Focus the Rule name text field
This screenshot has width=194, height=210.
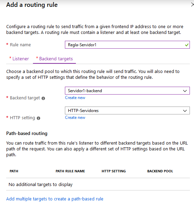click(127, 45)
